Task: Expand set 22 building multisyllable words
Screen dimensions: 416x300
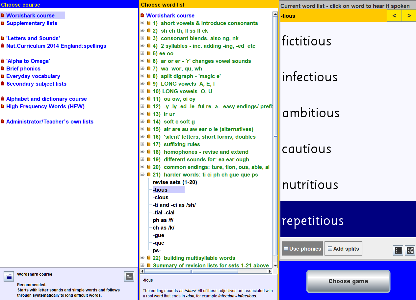Action: pos(142,258)
